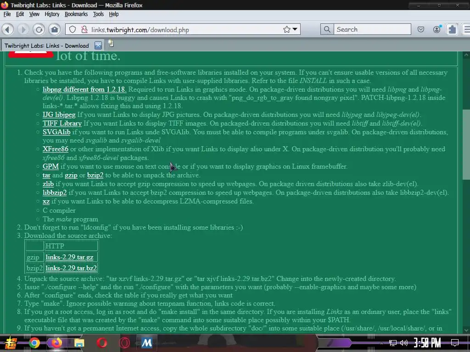Open the Firefox account icon
The height and width of the screenshot is (352, 470).
[x=437, y=29]
